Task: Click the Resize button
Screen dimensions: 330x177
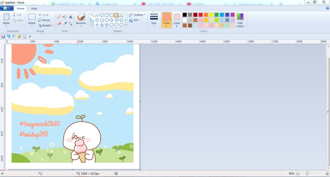Action: click(x=44, y=20)
